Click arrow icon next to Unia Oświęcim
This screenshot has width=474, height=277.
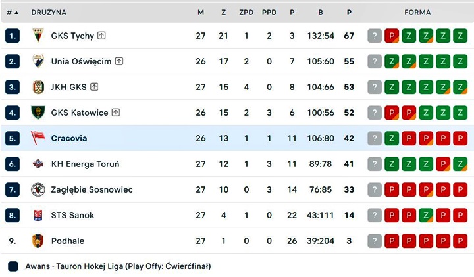click(119, 61)
